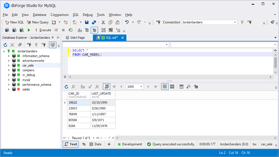Refresh the Database Explorer tree

point(5,45)
